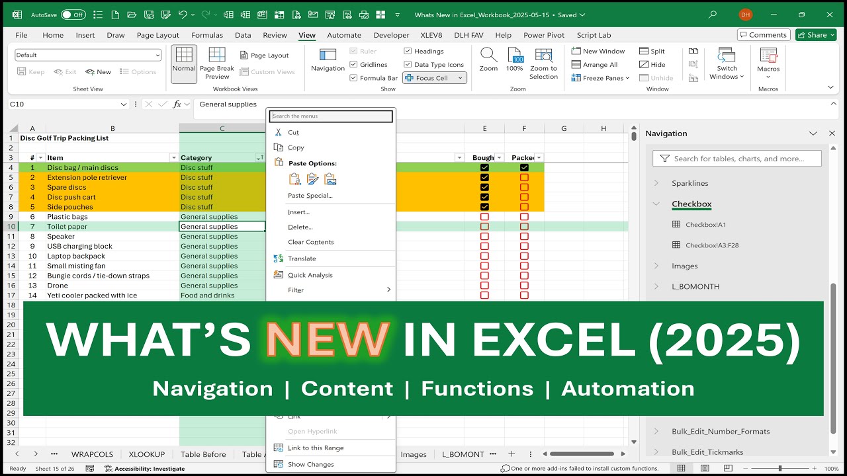The image size is (847, 476).
Task: Uncheck Bought checkbox for Disc bag row
Action: [x=484, y=168]
